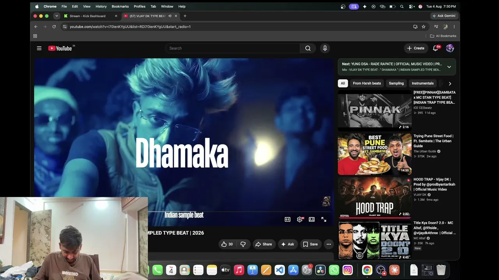Open the Bookmarks menu

(120, 6)
